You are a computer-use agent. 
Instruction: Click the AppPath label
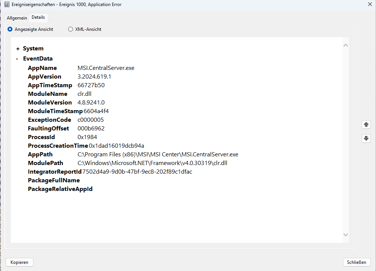(40, 154)
